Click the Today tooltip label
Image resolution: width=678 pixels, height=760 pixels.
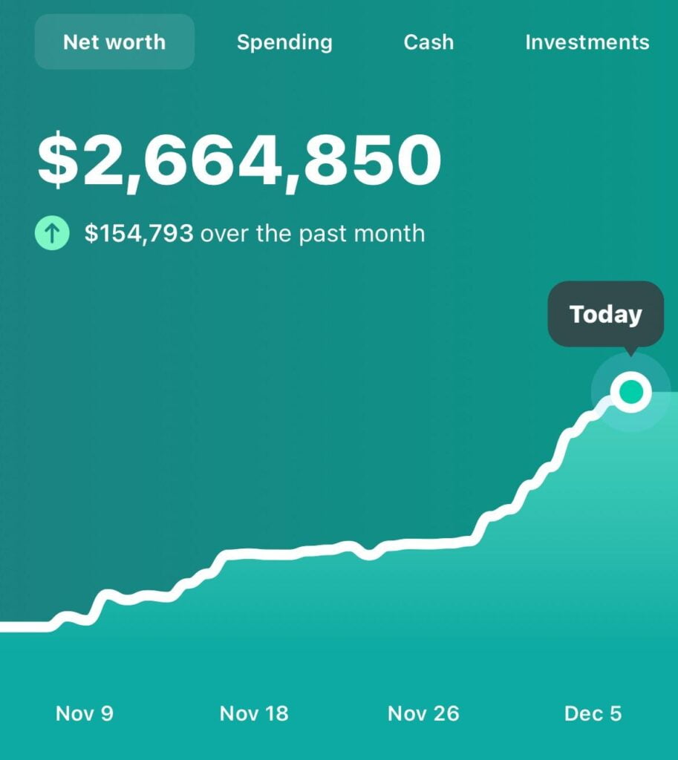pyautogui.click(x=605, y=313)
